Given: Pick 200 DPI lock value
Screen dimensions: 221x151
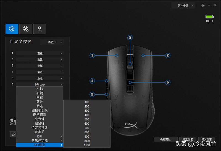Looking at the screenshot, I should click(87, 106).
